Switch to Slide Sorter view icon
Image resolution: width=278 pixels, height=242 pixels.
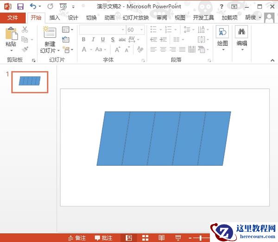(x=145, y=238)
